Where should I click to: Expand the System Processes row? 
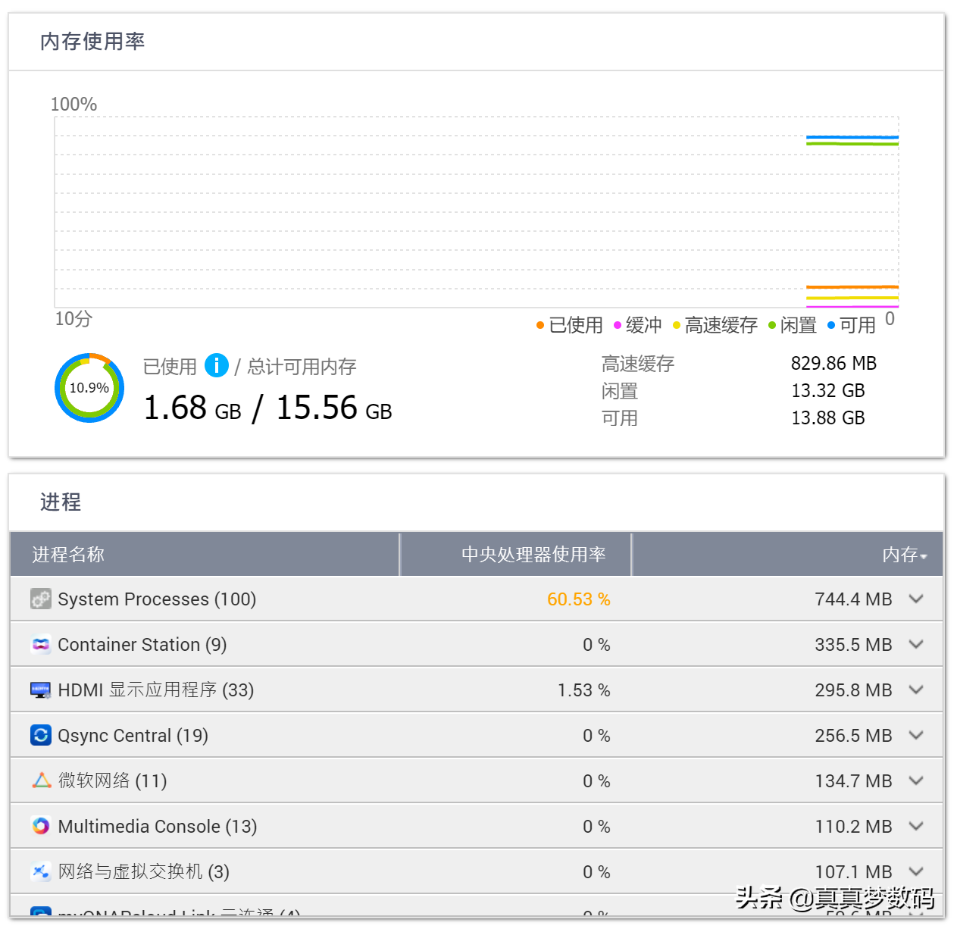pos(916,599)
